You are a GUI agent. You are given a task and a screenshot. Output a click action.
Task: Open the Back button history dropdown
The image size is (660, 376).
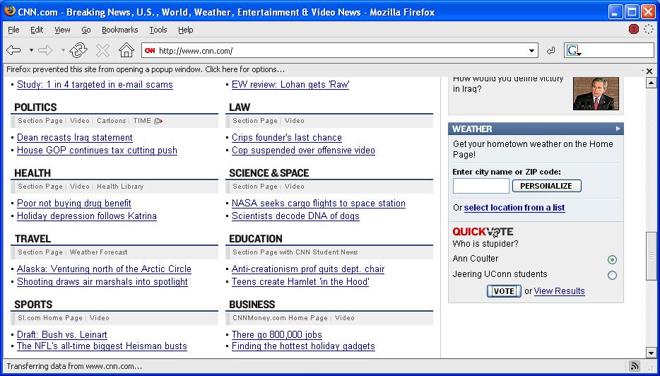tap(31, 51)
